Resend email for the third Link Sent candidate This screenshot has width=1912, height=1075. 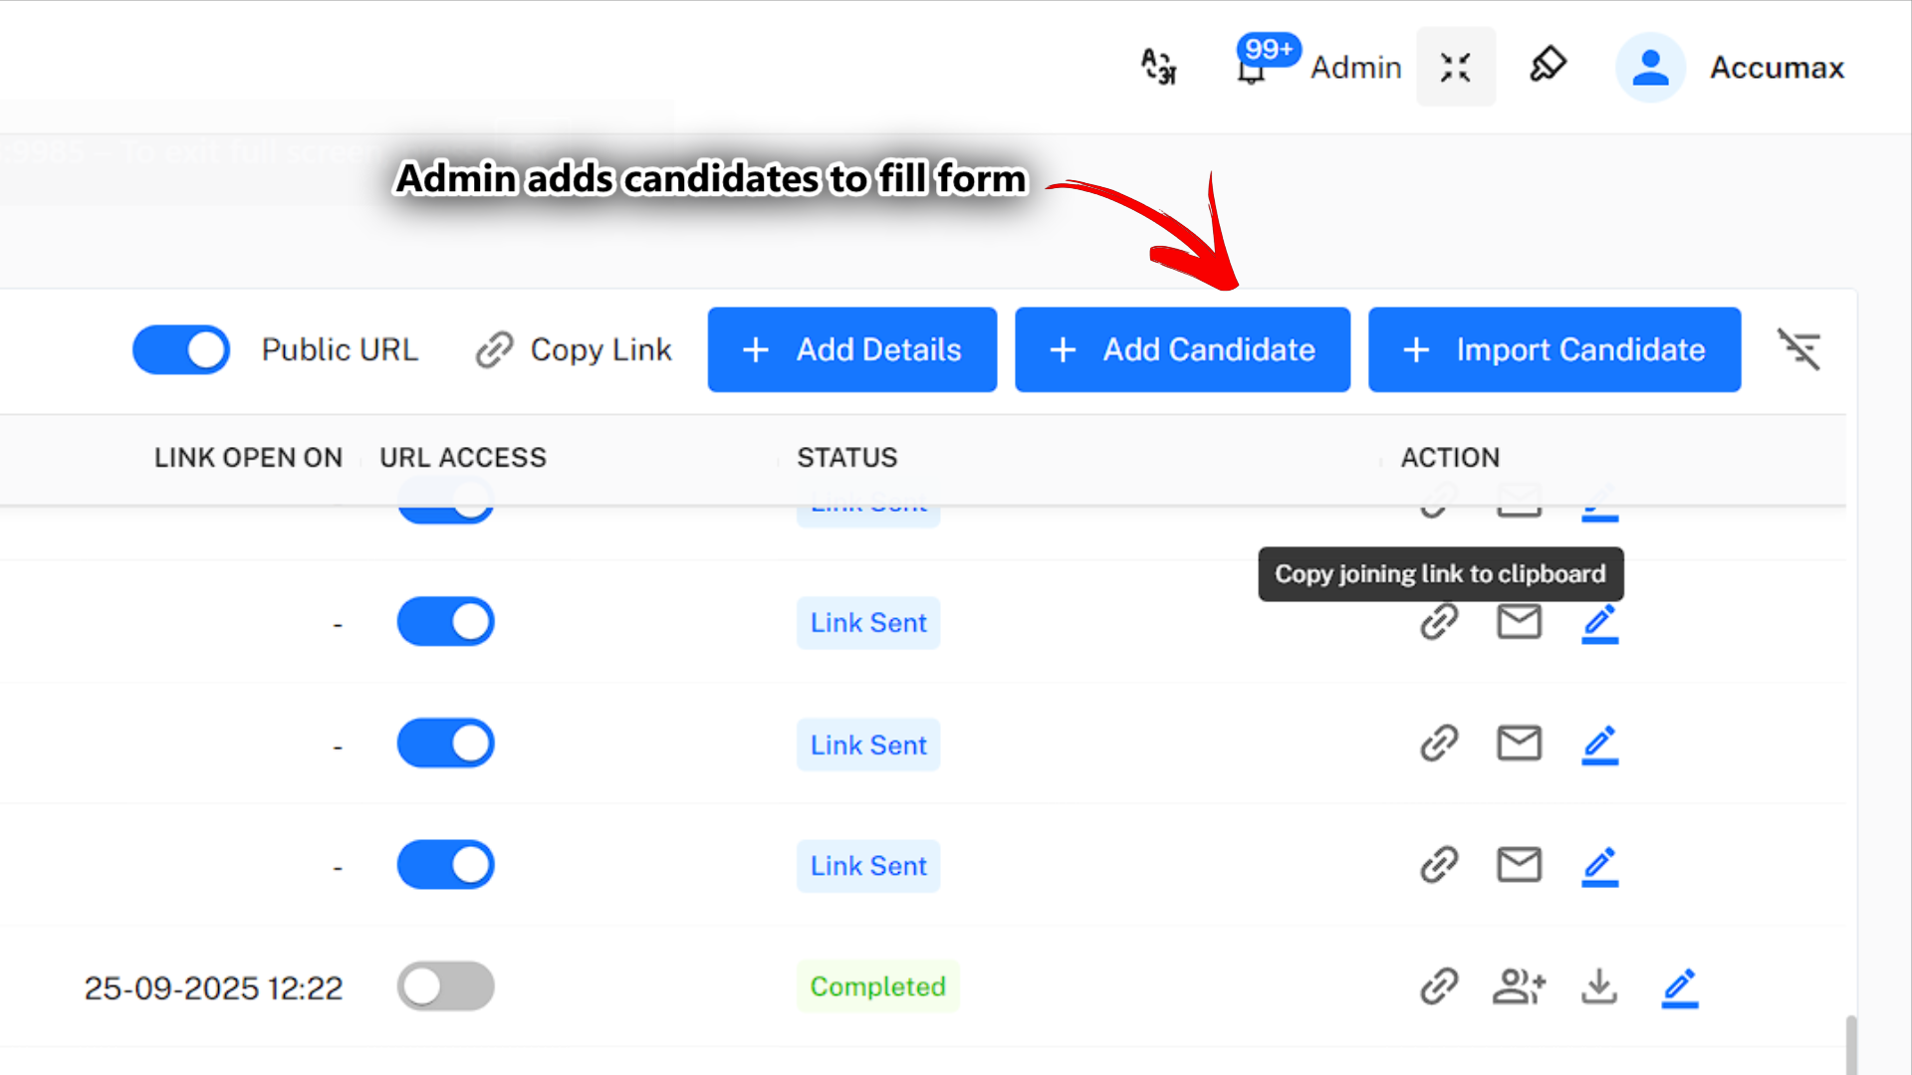pos(1519,744)
